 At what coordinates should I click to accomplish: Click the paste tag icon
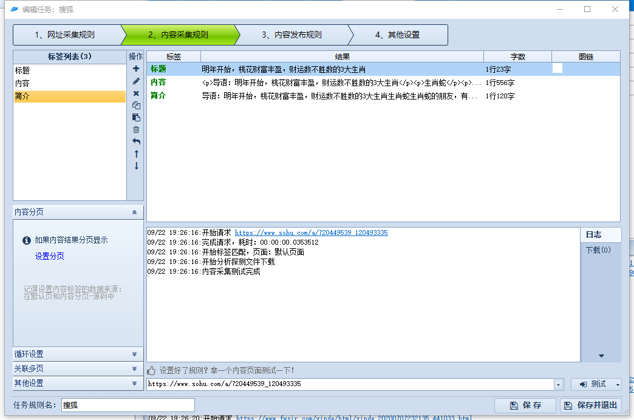pyautogui.click(x=136, y=117)
